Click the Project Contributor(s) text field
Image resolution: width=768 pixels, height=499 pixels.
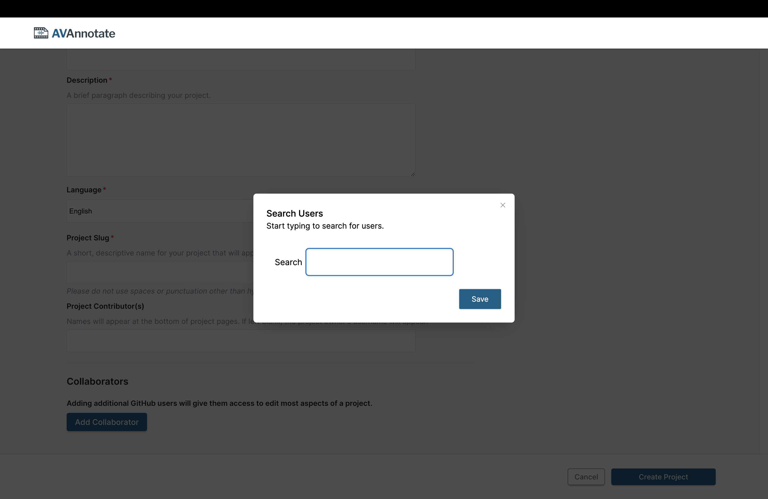(x=240, y=341)
